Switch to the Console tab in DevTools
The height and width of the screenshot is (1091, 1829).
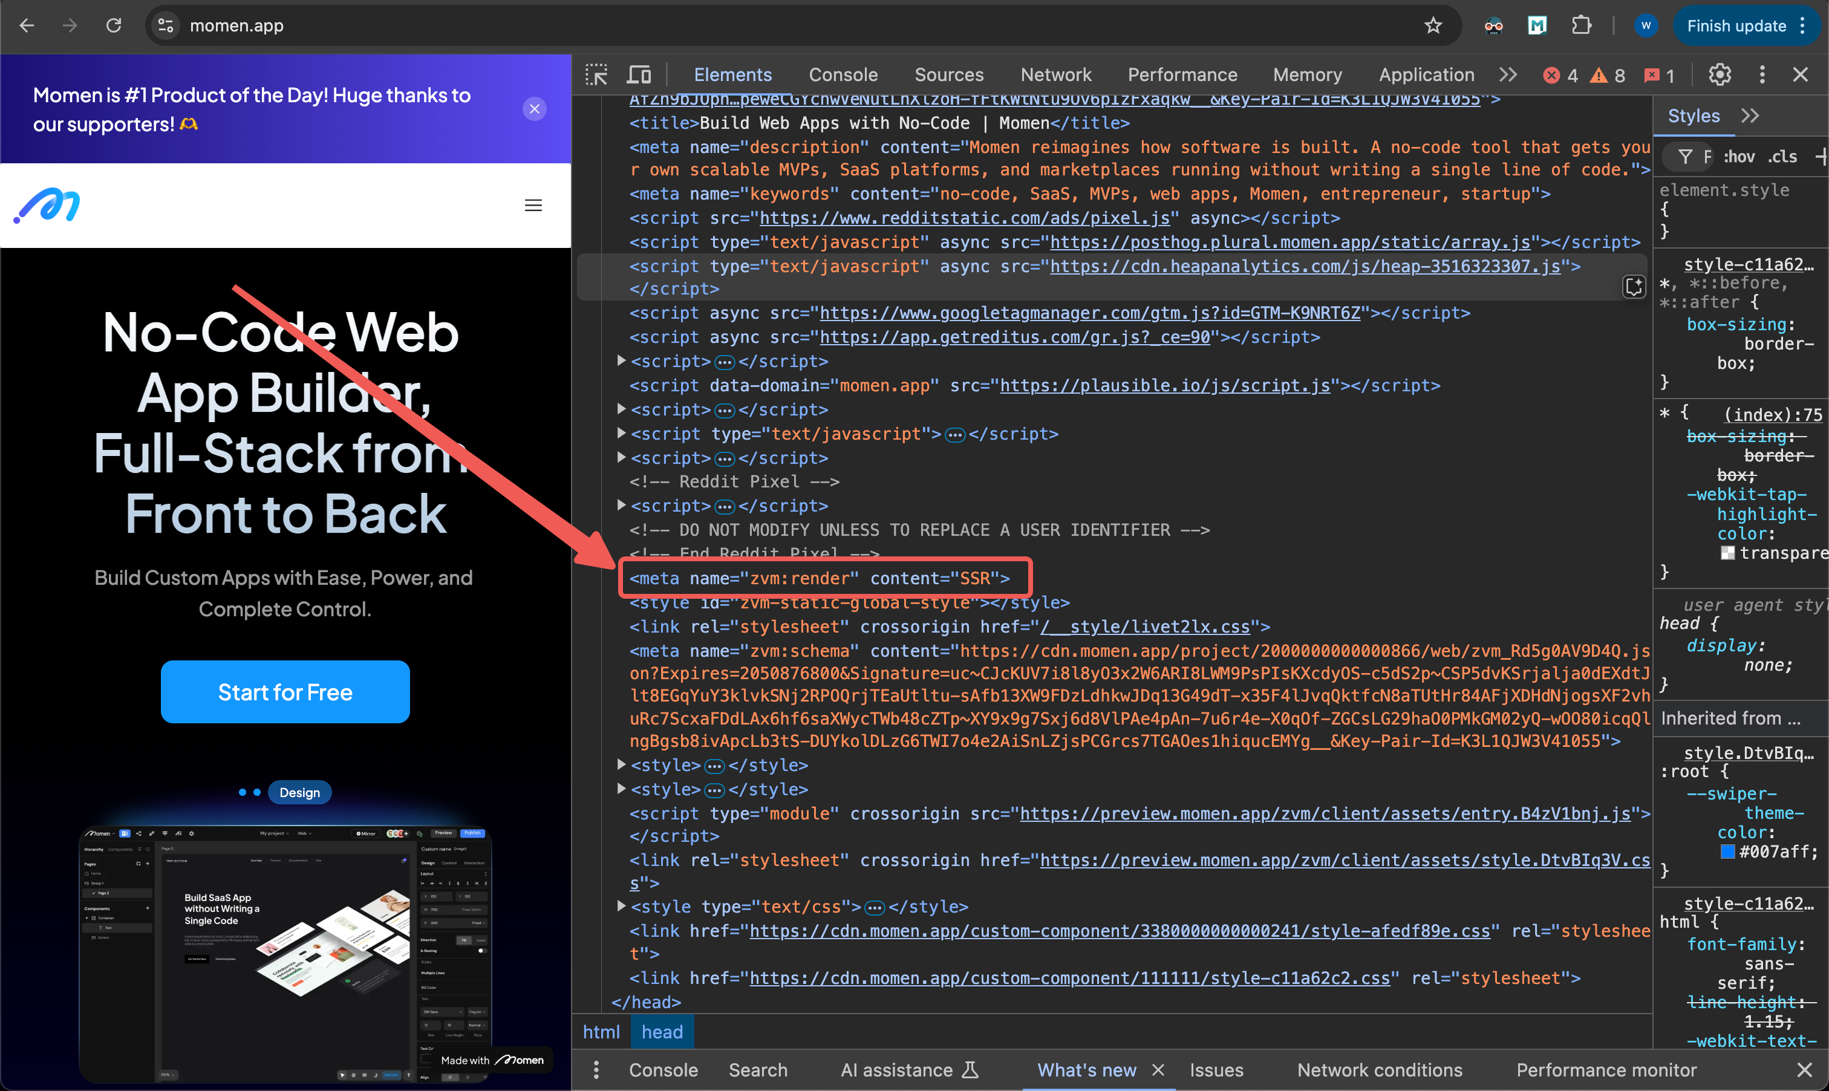pyautogui.click(x=843, y=74)
